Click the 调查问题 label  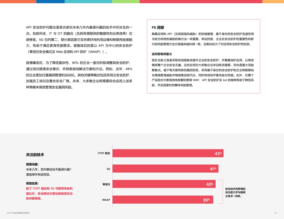tap(32, 164)
